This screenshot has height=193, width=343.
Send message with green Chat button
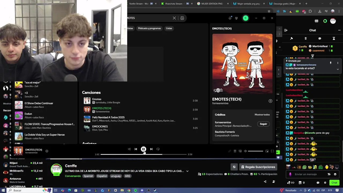point(334,183)
